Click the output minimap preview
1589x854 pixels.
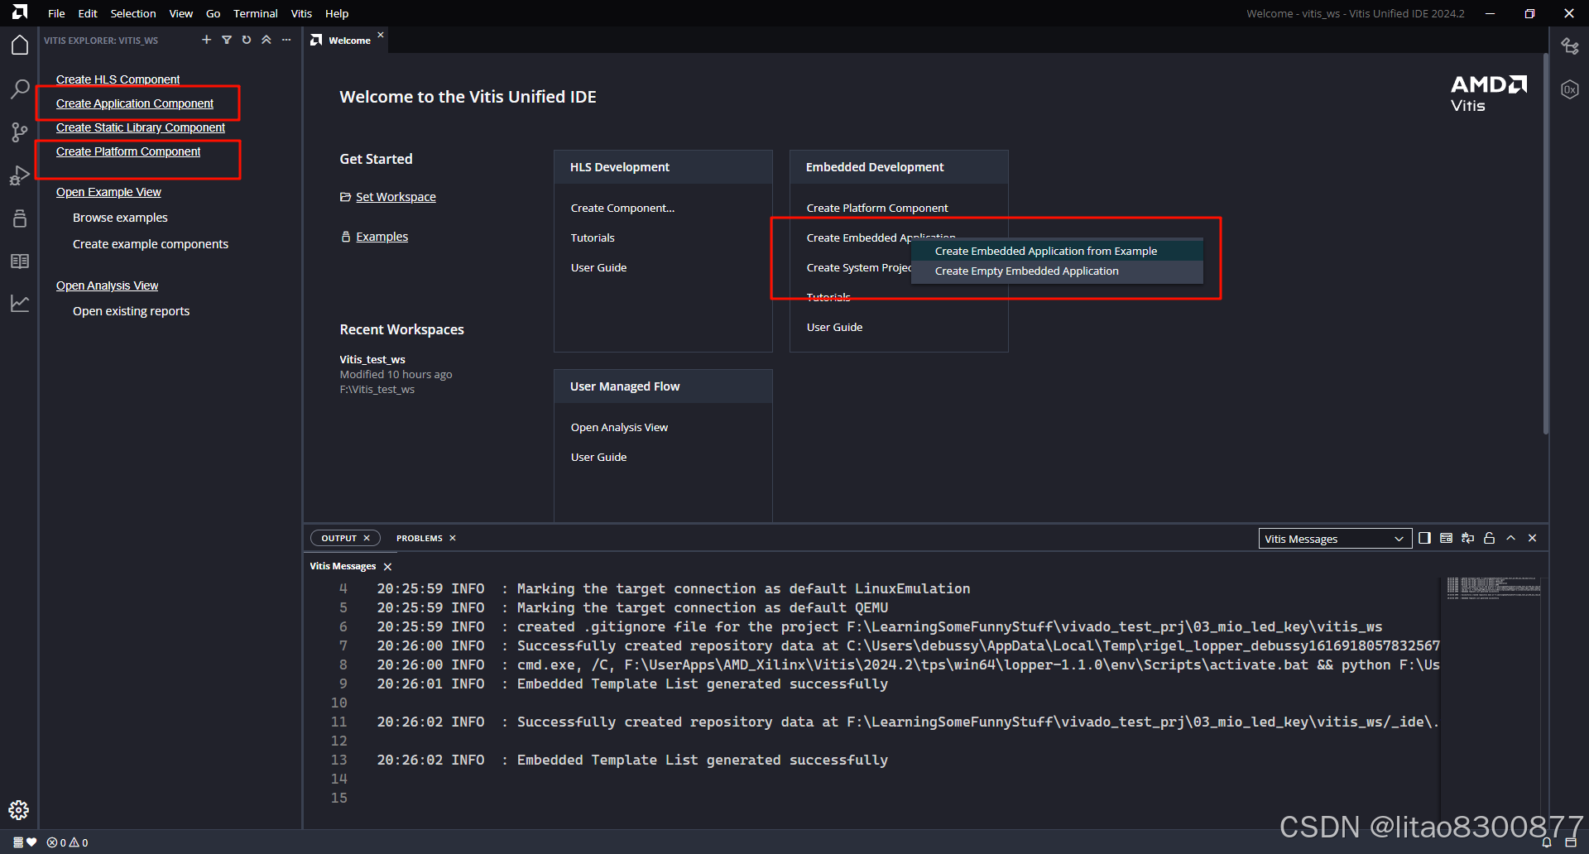(x=1494, y=588)
